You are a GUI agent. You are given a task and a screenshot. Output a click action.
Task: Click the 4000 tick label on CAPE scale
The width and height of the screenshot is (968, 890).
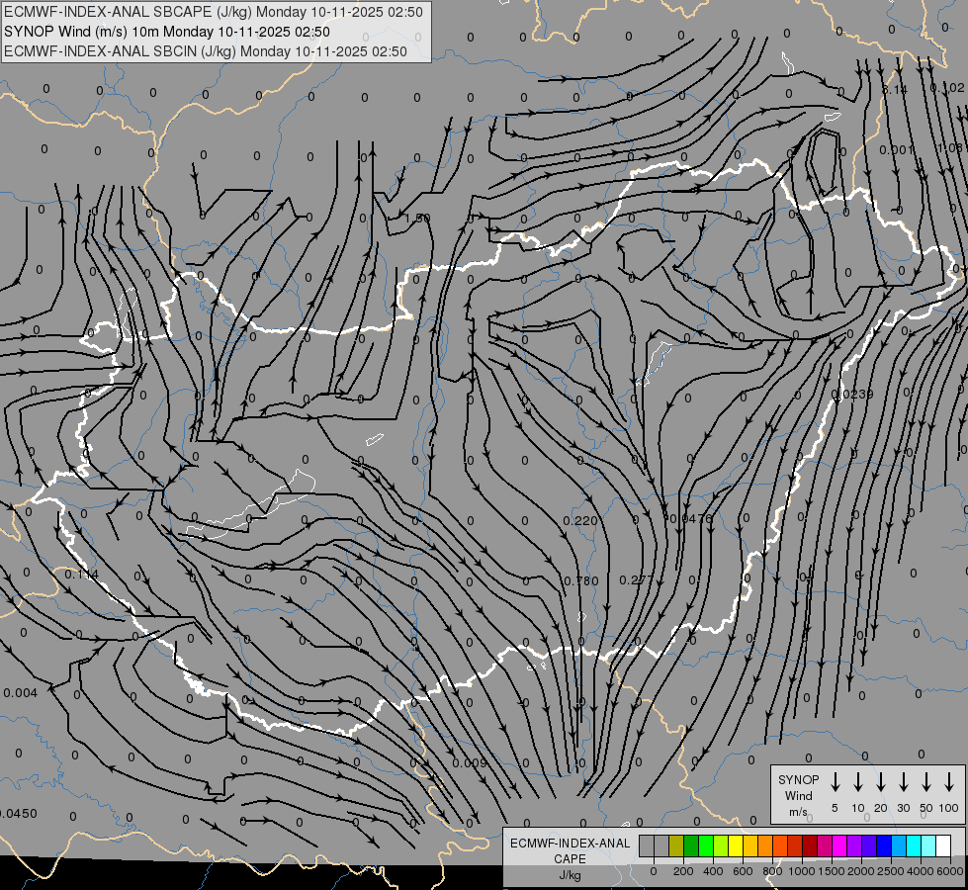[x=921, y=871]
